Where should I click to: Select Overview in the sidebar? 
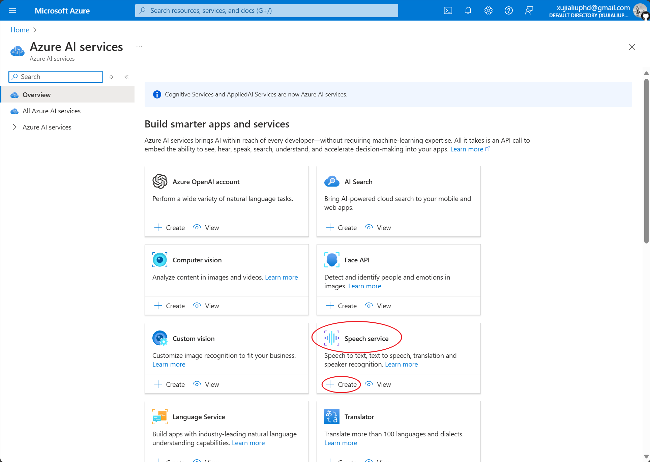pyautogui.click(x=37, y=95)
